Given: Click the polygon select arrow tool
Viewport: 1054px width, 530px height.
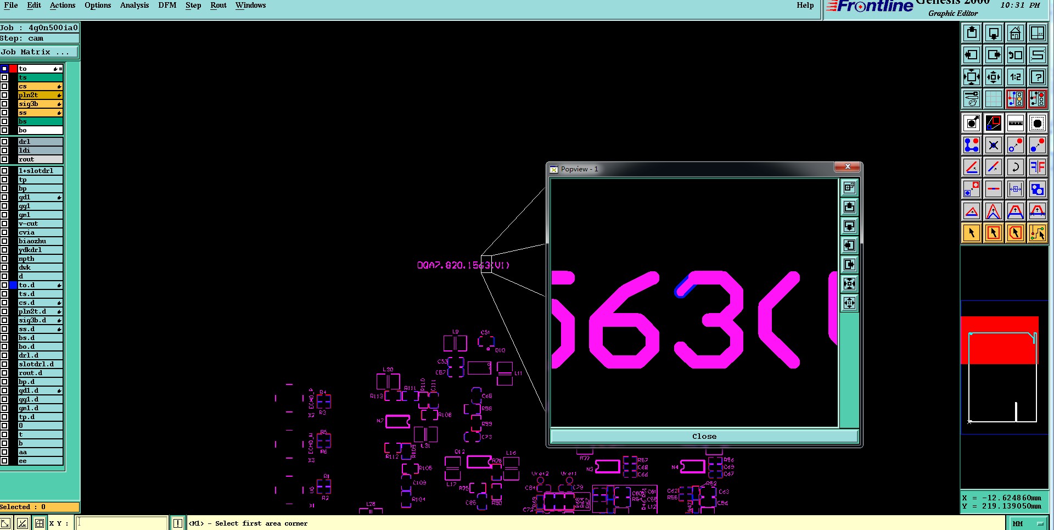Looking at the screenshot, I should tap(1016, 233).
